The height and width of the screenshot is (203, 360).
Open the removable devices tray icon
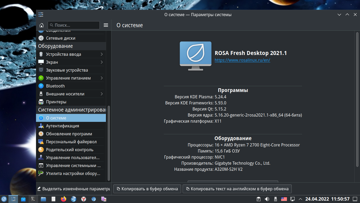(x=276, y=199)
